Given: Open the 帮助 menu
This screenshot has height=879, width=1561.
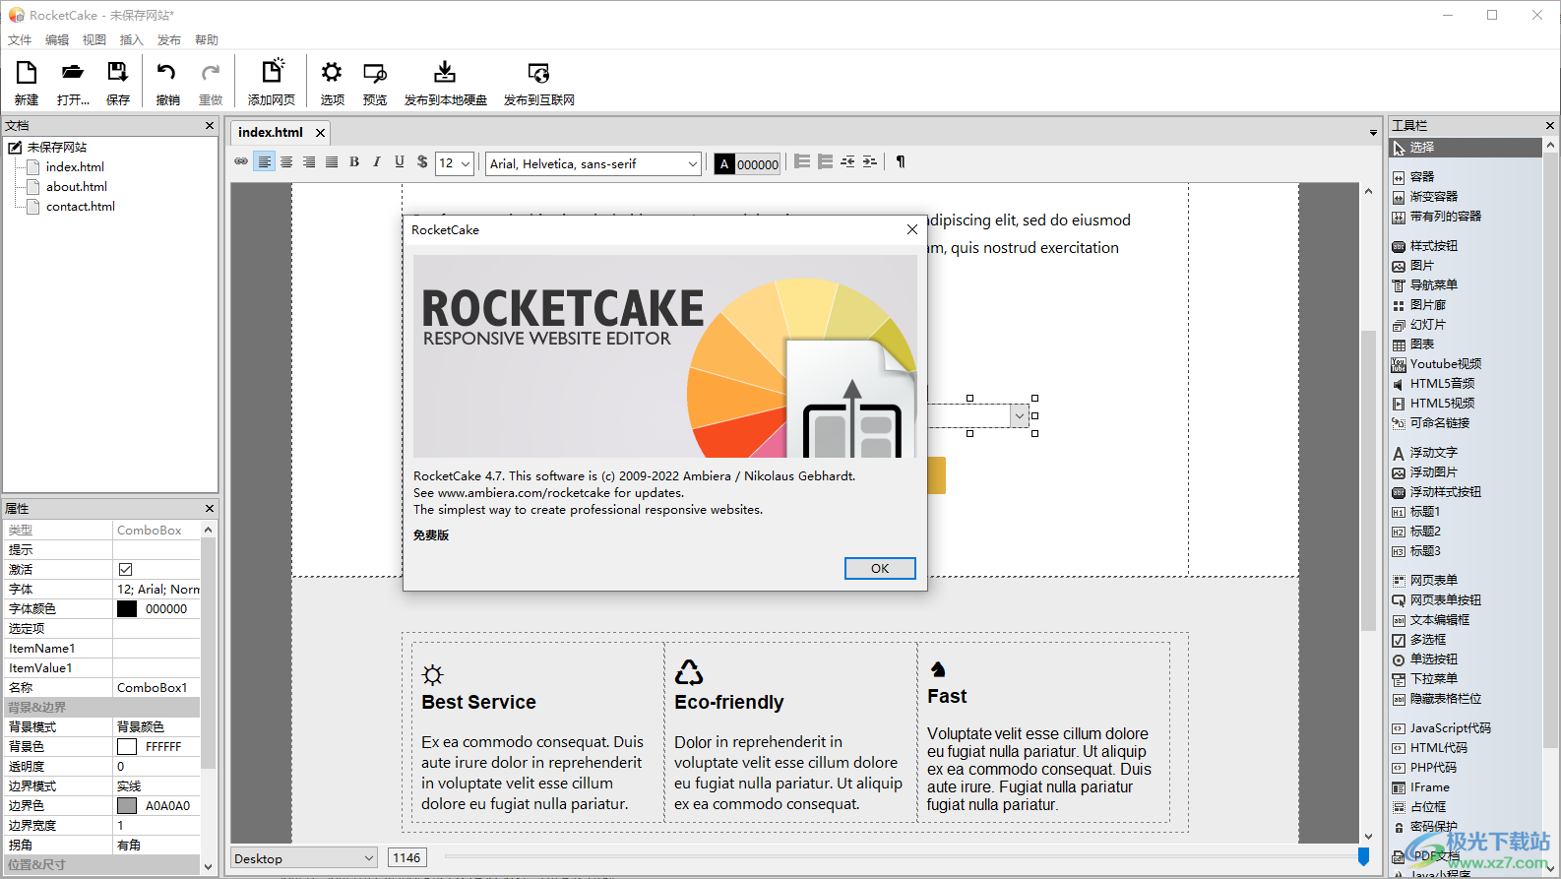Looking at the screenshot, I should pos(207,40).
